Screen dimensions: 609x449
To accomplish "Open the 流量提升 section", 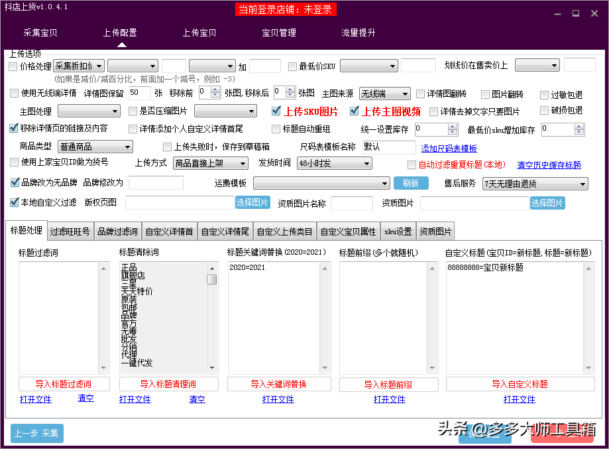I will pyautogui.click(x=358, y=31).
